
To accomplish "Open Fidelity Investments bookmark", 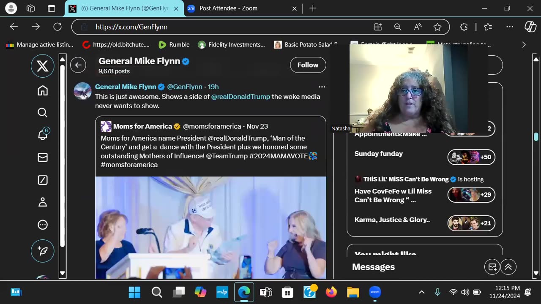I will point(232,45).
